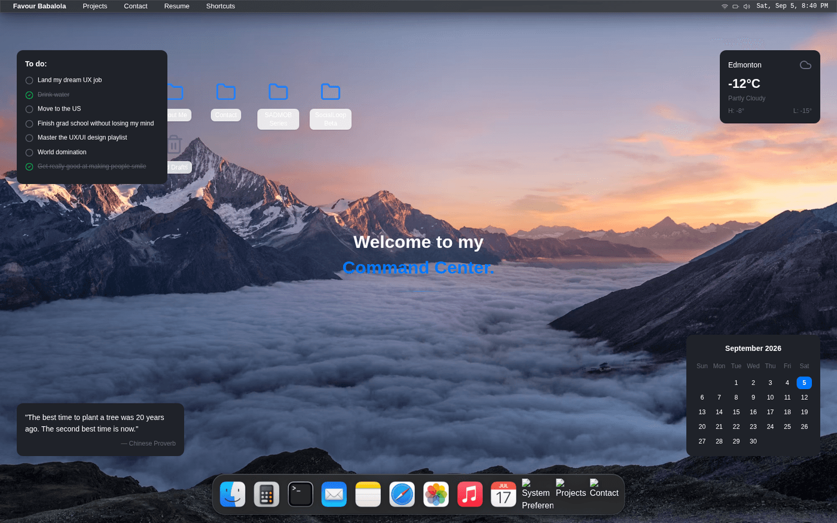This screenshot has height=523, width=837.
Task: Click the date and time in the menu bar
Action: pos(792,6)
